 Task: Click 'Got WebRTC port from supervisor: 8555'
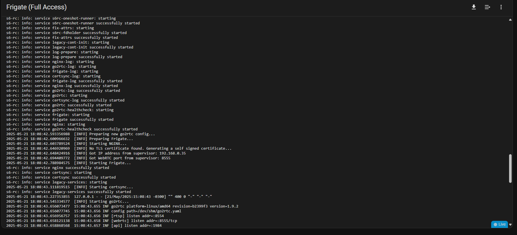point(88,158)
